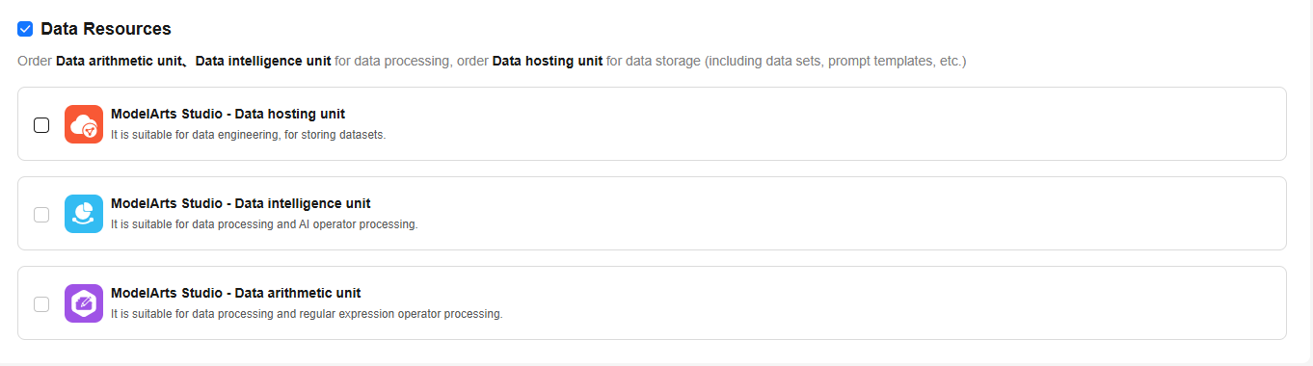Uncheck the Data Resources checkbox
The height and width of the screenshot is (366, 1313).
point(25,29)
